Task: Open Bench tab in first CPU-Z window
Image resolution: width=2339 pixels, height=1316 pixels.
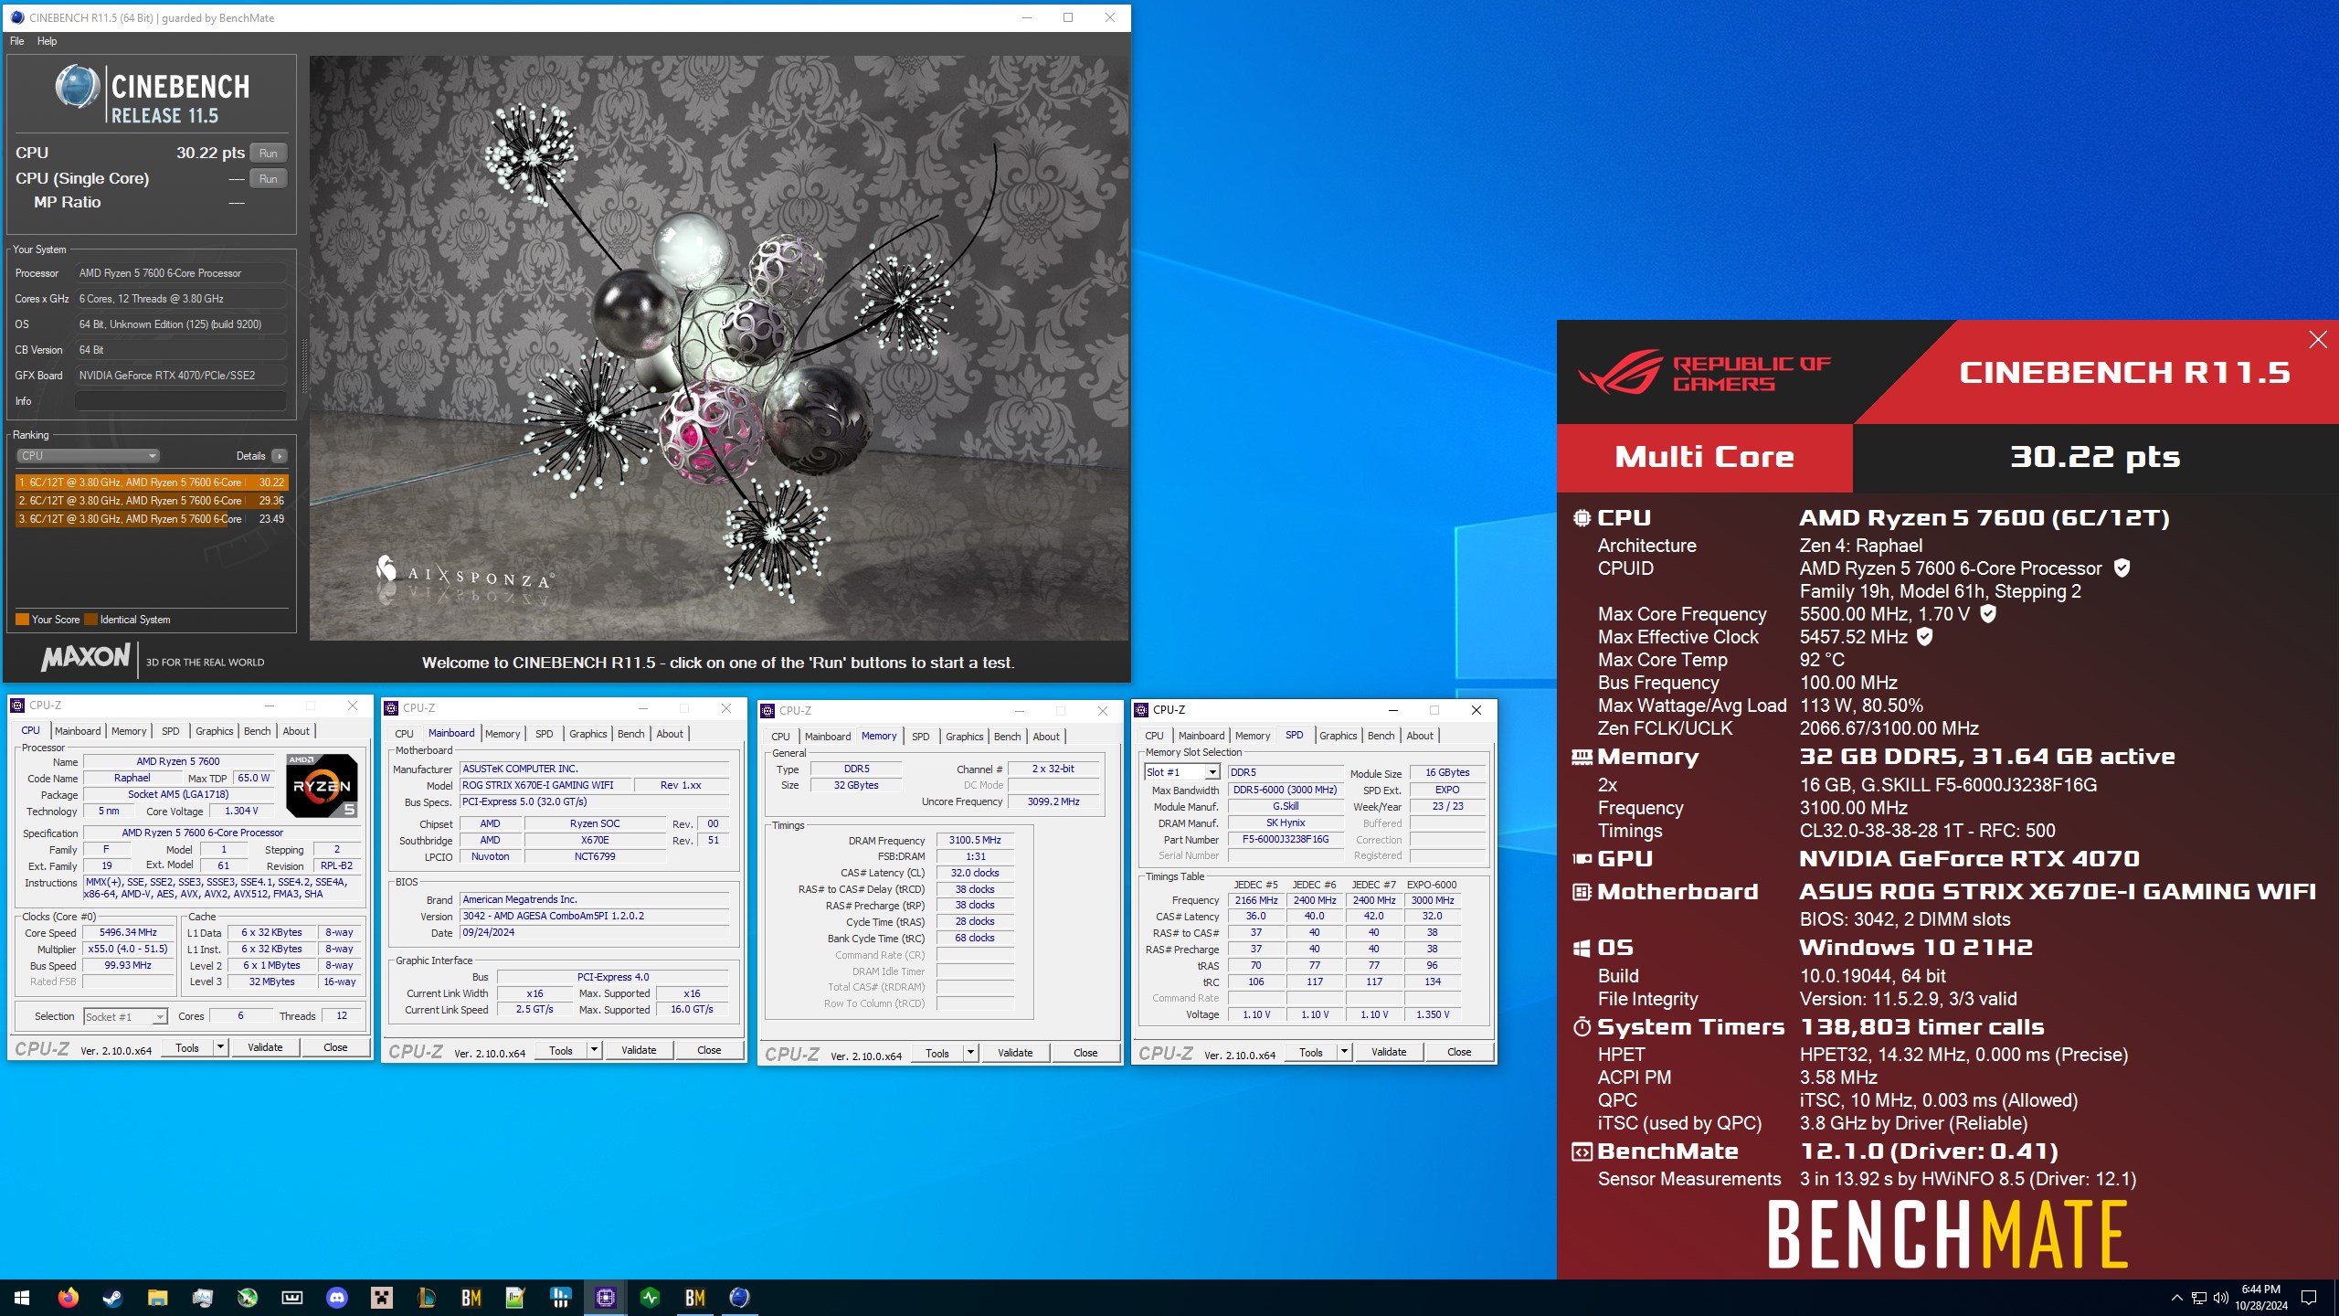Action: click(257, 731)
